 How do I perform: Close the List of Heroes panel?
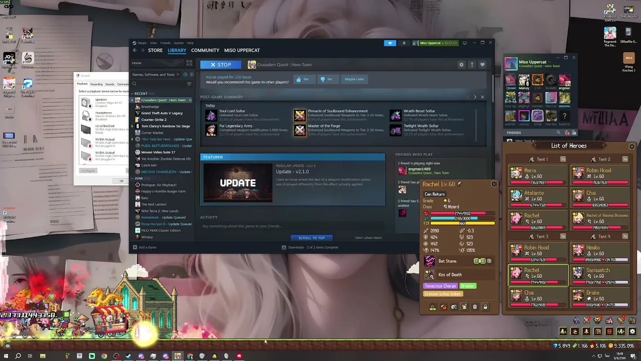631,146
